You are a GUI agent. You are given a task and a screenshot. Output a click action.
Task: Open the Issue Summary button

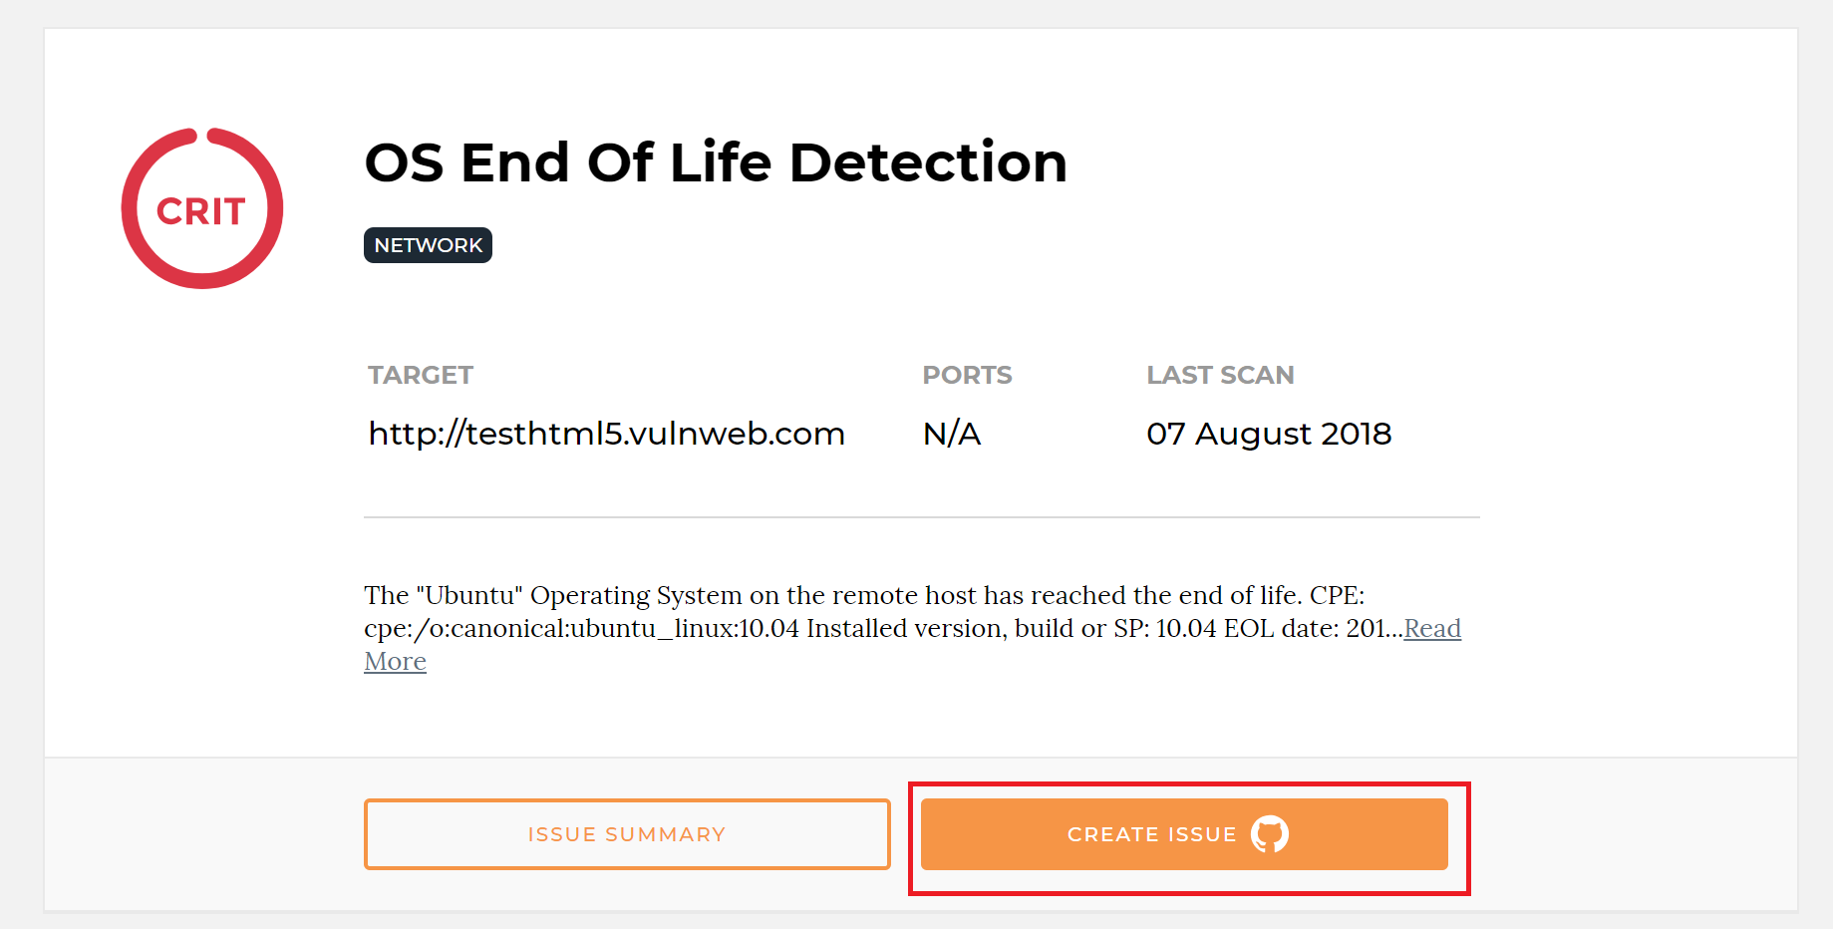coord(627,834)
